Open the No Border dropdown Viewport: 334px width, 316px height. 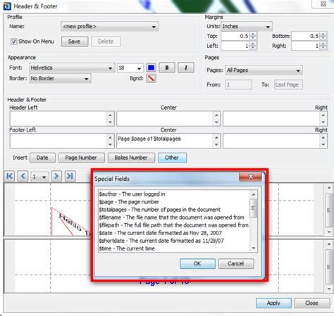click(60, 78)
